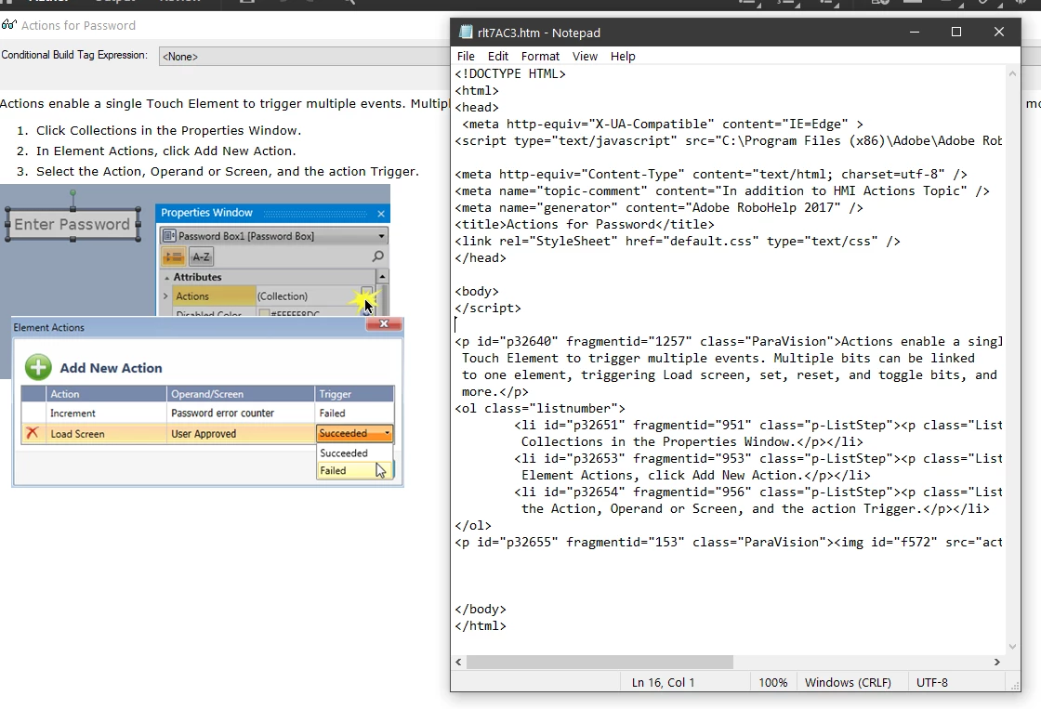Viewport: 1041px width, 709px height.
Task: Click step 1 Click Collections text in topic
Action: [x=168, y=131]
